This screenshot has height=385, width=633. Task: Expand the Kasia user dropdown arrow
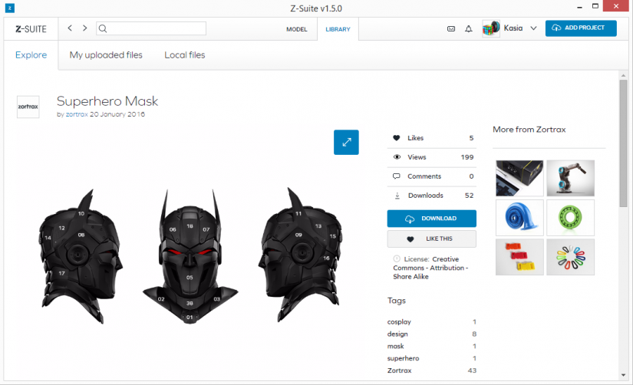(x=534, y=28)
